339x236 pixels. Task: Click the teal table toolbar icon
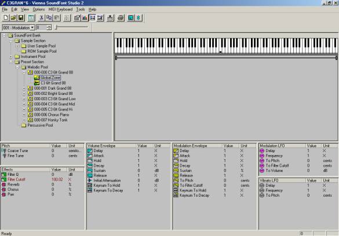[x=31, y=18]
